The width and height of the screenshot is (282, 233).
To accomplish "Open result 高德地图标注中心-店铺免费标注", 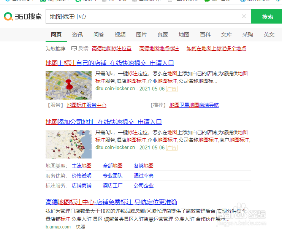I will [x=111, y=202].
